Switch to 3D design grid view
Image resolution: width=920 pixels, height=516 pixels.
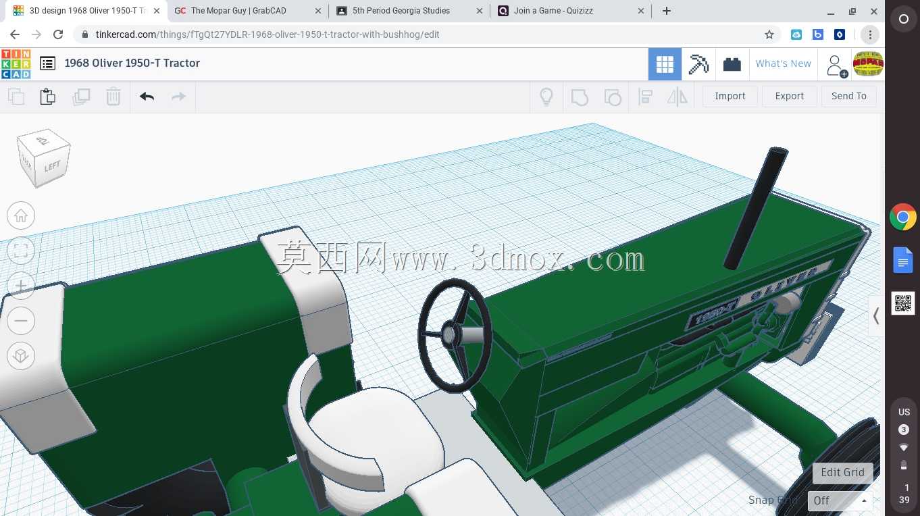(x=665, y=64)
